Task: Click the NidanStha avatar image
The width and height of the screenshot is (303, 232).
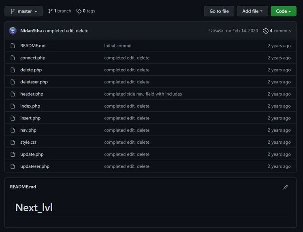Action: click(13, 31)
